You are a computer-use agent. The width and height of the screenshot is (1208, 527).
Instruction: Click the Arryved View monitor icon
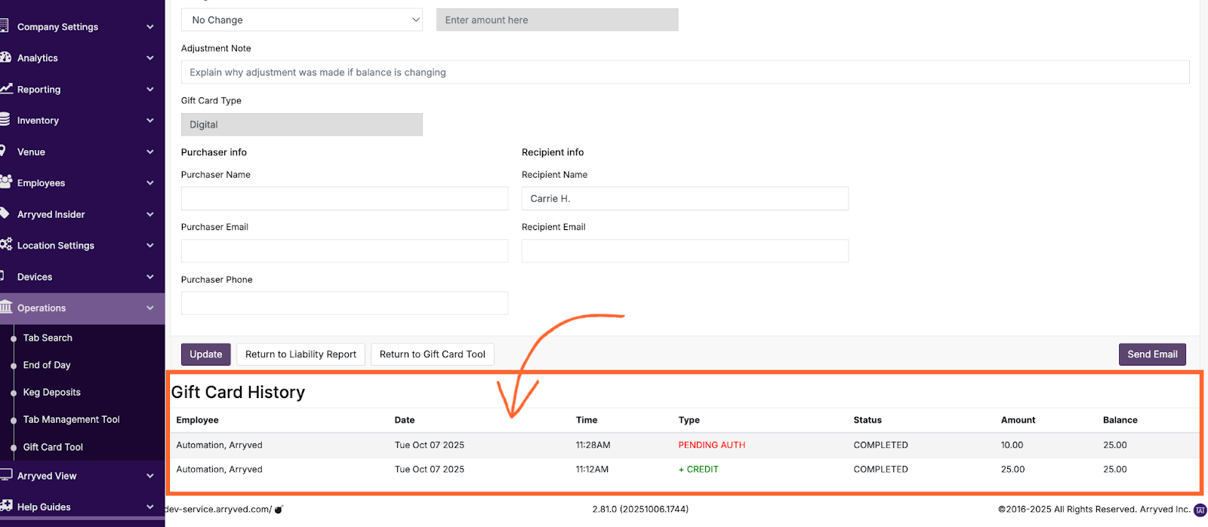click(6, 475)
